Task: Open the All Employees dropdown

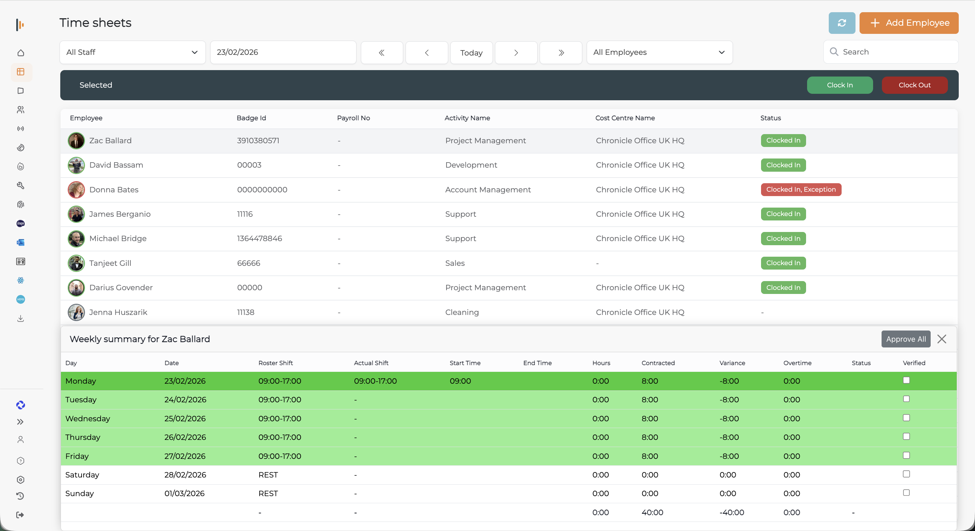Action: coord(659,52)
